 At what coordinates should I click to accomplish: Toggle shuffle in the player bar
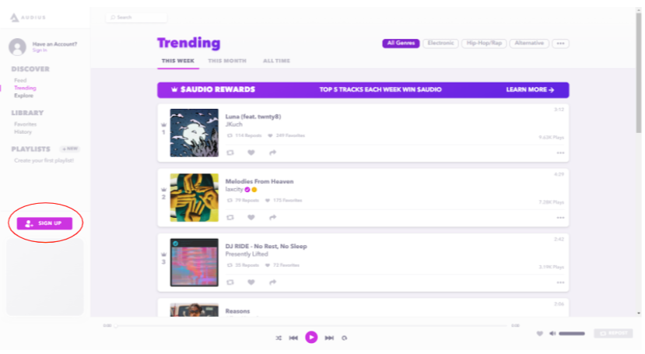pyautogui.click(x=279, y=338)
